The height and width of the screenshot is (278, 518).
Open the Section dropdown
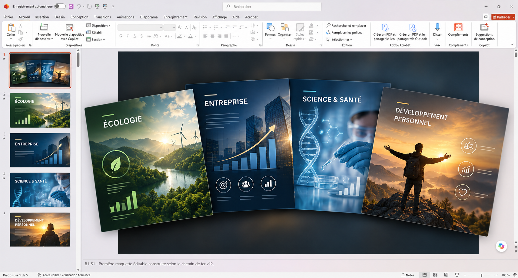click(x=96, y=39)
